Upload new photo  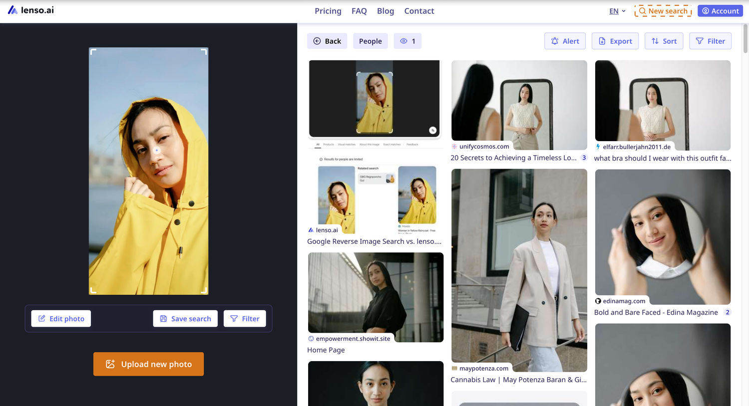(x=148, y=364)
